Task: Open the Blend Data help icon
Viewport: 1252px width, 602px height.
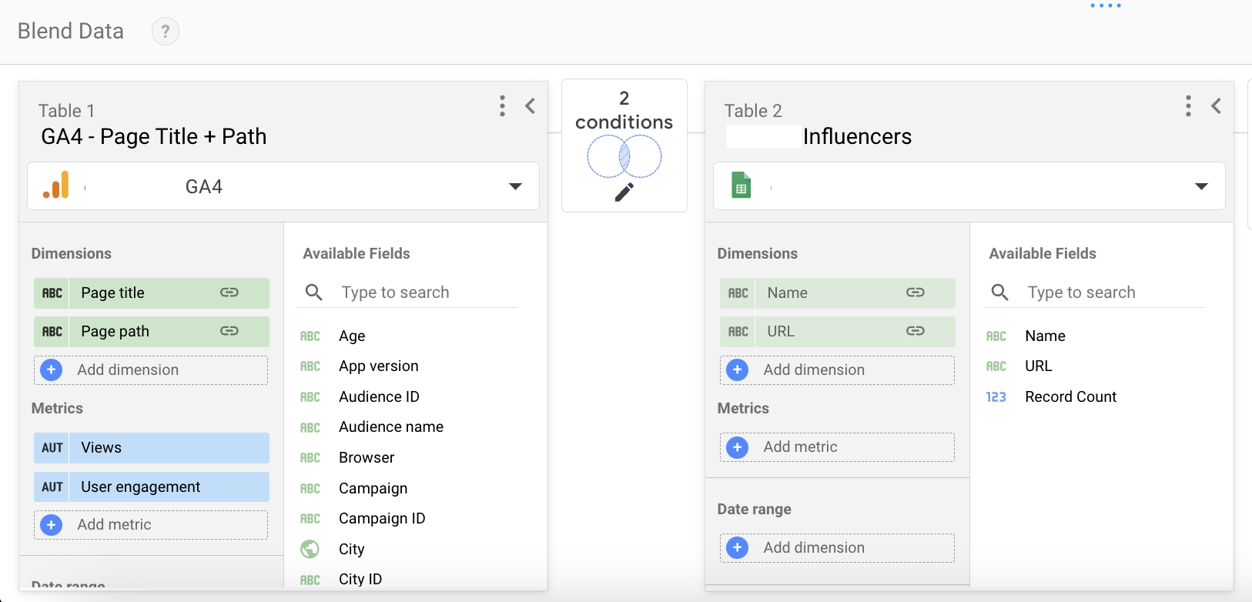Action: pos(165,32)
